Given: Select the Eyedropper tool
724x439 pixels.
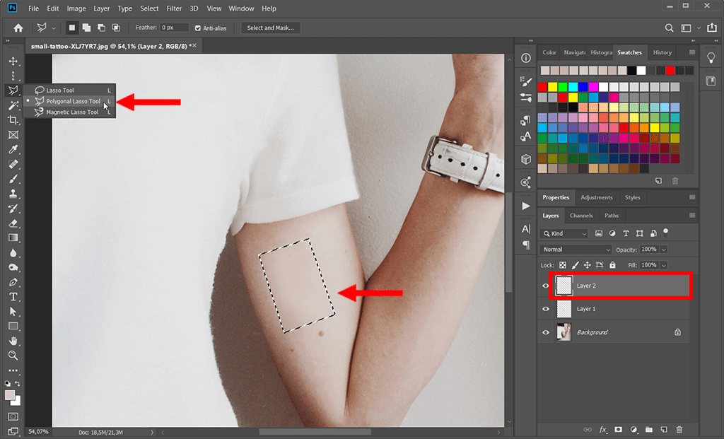Looking at the screenshot, I should pyautogui.click(x=13, y=150).
